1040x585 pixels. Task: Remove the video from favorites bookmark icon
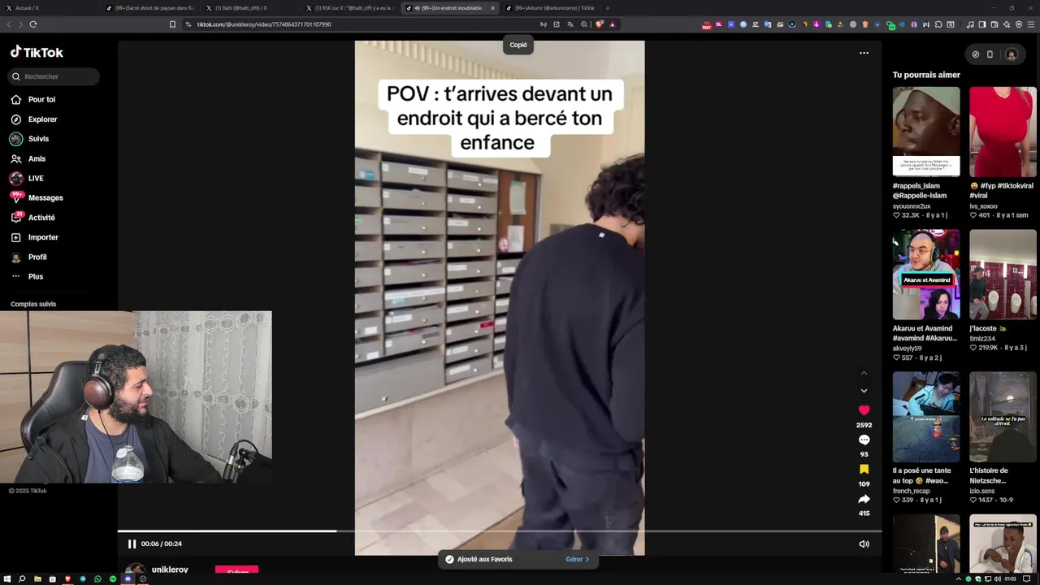point(864,469)
